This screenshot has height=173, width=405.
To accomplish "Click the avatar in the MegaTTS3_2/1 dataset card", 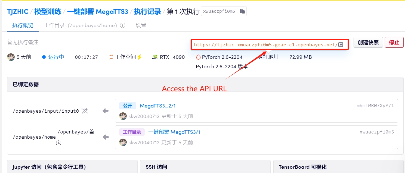I will (x=123, y=116).
